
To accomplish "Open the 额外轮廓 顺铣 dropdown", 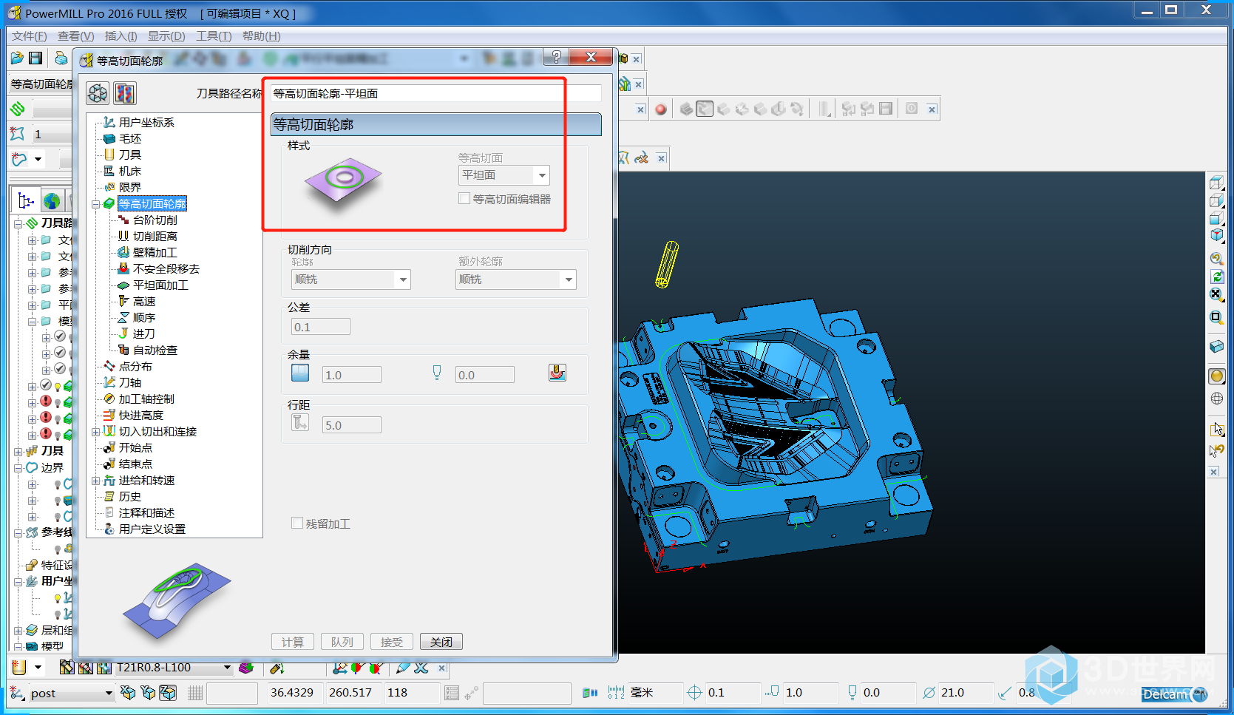I will tap(569, 279).
